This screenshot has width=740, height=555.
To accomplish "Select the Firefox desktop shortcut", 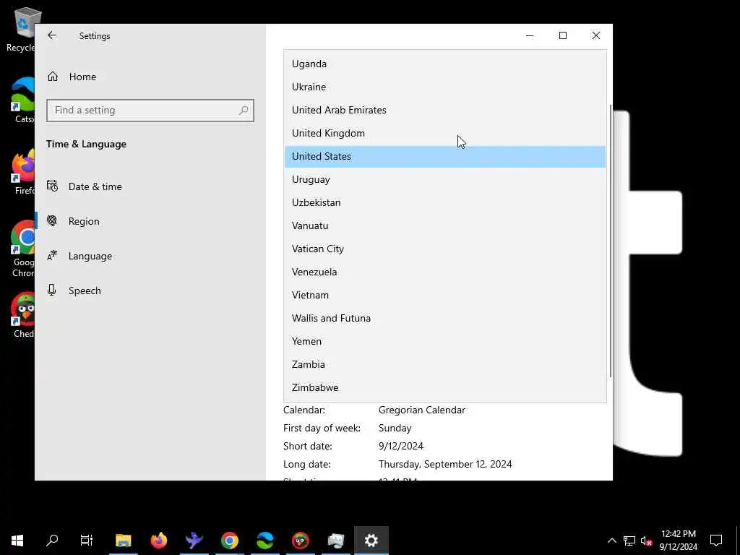I will click(24, 172).
